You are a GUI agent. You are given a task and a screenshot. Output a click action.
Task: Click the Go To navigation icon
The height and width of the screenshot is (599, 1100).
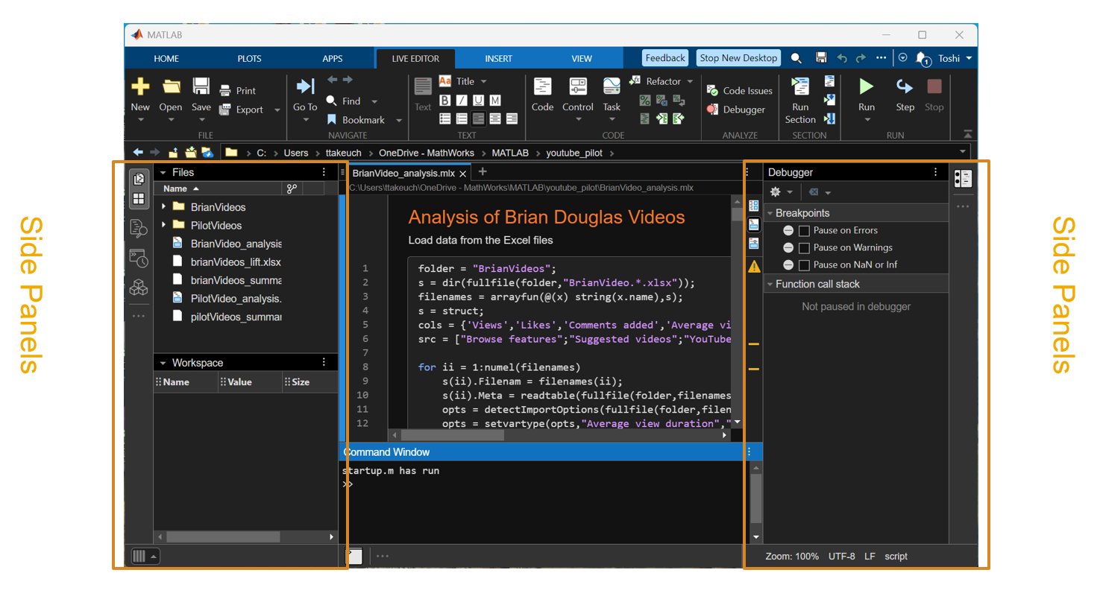click(305, 87)
